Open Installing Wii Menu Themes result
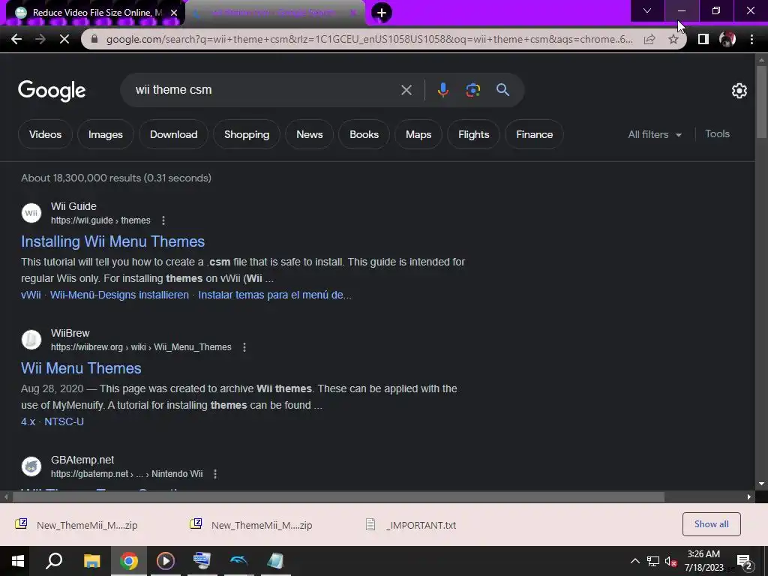 point(112,241)
